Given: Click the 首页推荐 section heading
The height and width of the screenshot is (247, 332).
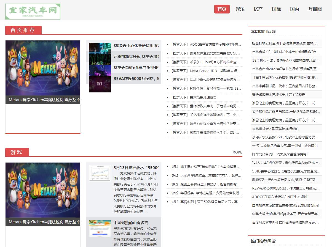Looking at the screenshot, I should pos(23,30).
